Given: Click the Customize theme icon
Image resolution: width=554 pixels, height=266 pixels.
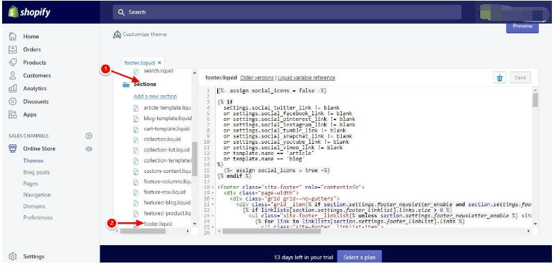Looking at the screenshot, I should click(117, 34).
